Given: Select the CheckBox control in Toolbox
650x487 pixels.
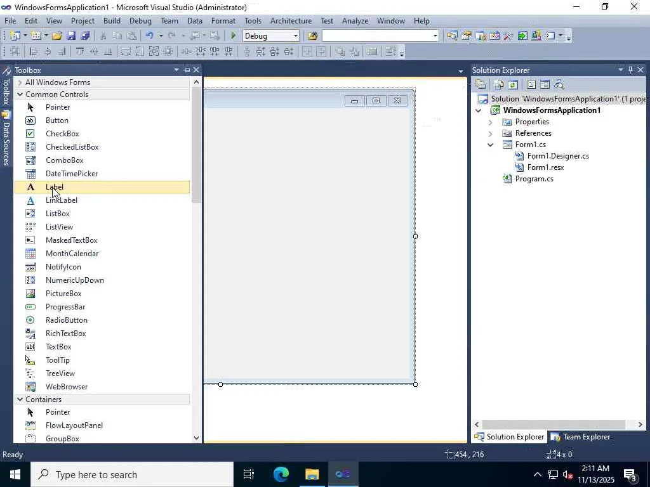Looking at the screenshot, I should point(102,134).
